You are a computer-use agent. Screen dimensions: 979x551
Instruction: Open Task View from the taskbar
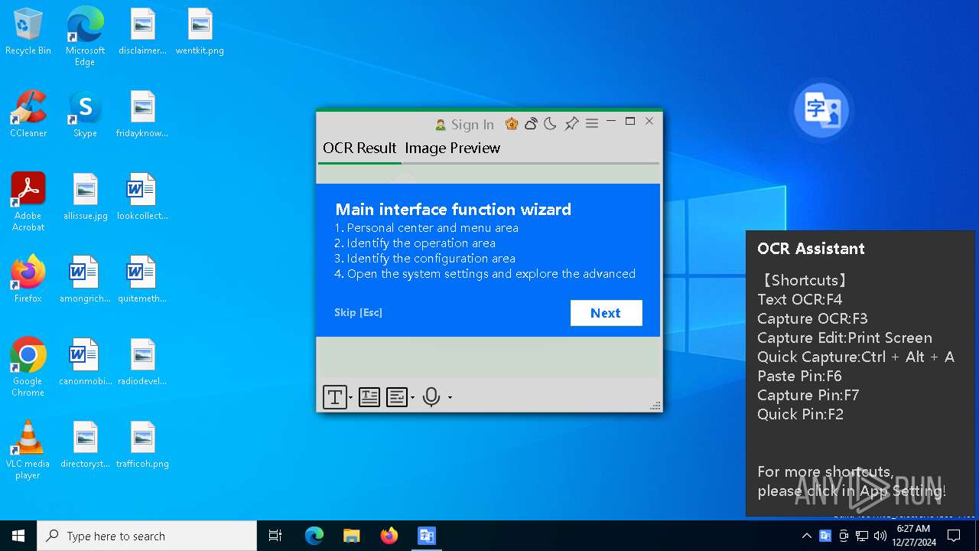click(x=275, y=536)
